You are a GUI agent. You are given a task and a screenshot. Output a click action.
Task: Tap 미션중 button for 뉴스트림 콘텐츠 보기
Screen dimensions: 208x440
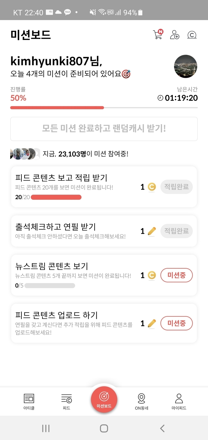pos(176,275)
